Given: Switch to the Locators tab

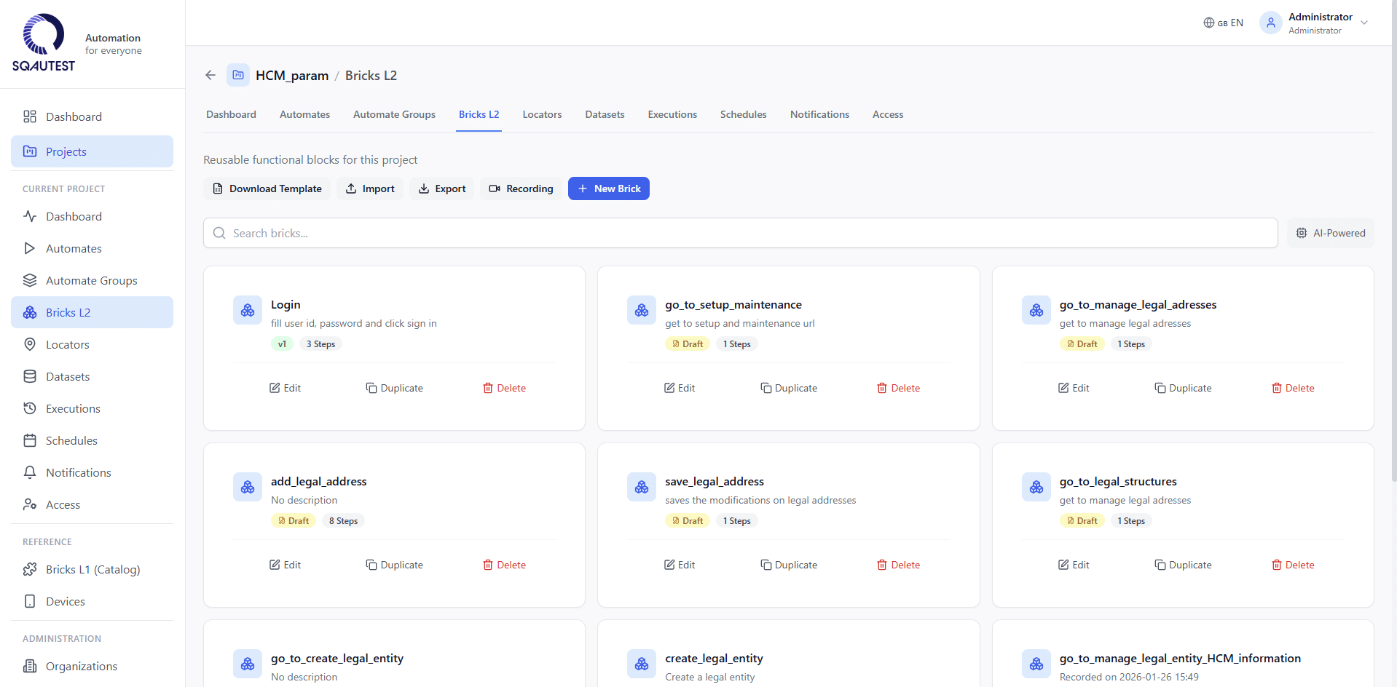Looking at the screenshot, I should (x=542, y=114).
